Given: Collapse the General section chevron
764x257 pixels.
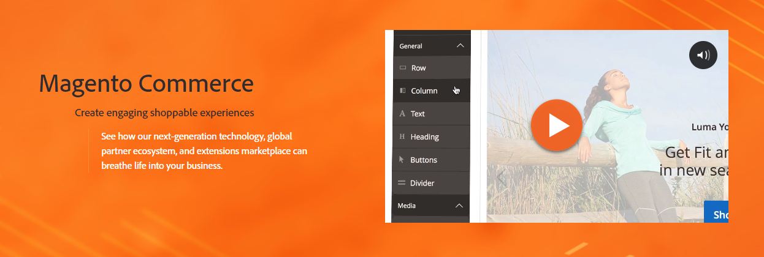Looking at the screenshot, I should 460,46.
